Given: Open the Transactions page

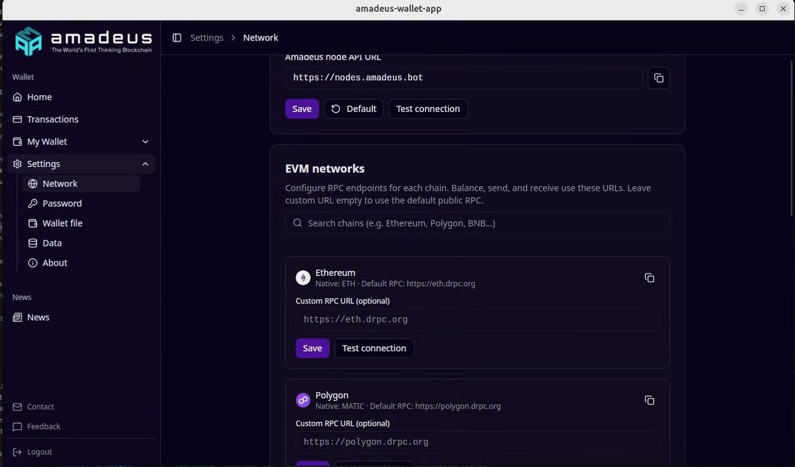Looking at the screenshot, I should pos(81,119).
